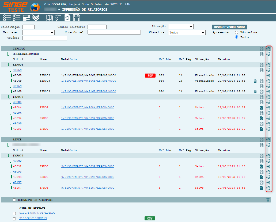Screen dimensions: 276x222
Task: Open solicitation link 49157
Action: [17, 182]
